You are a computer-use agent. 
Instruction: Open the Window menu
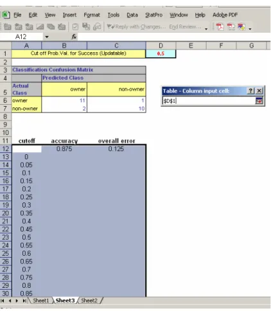point(179,15)
